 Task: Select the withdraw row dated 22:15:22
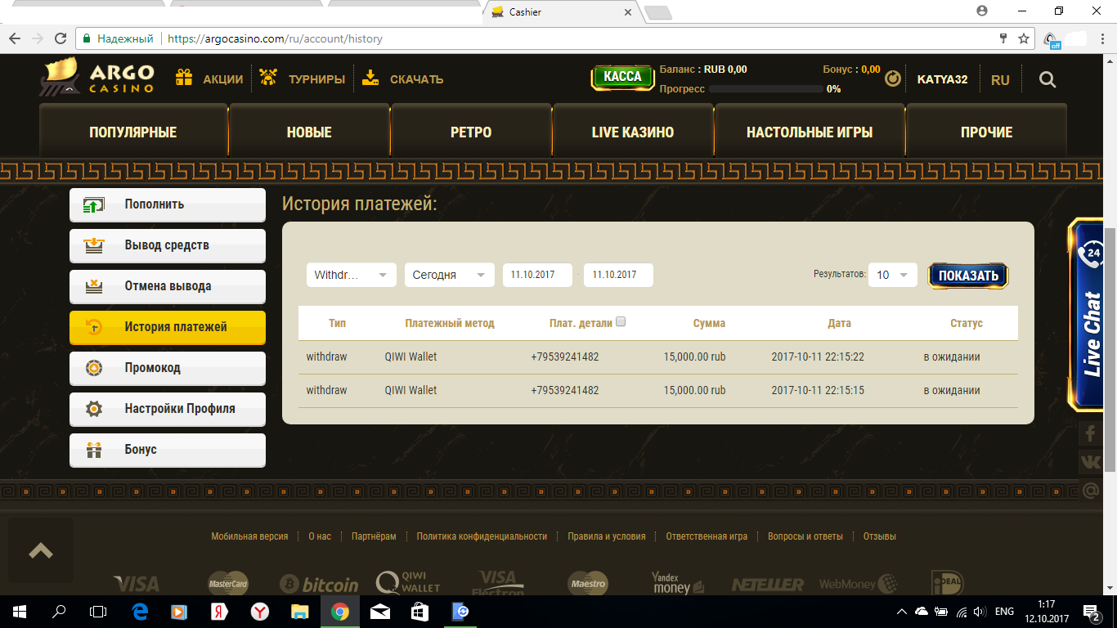(658, 357)
